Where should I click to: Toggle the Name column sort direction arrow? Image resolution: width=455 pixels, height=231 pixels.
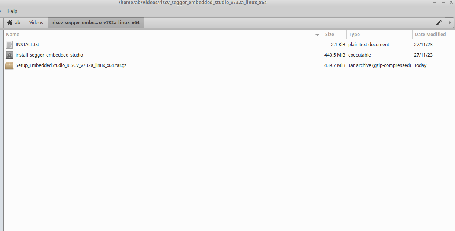317,35
